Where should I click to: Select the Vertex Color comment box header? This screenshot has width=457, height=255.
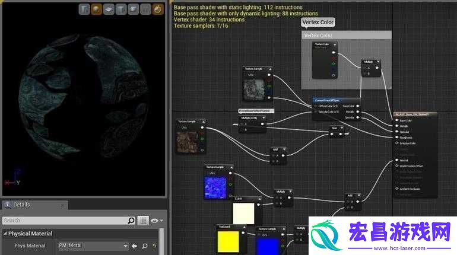tap(347, 36)
